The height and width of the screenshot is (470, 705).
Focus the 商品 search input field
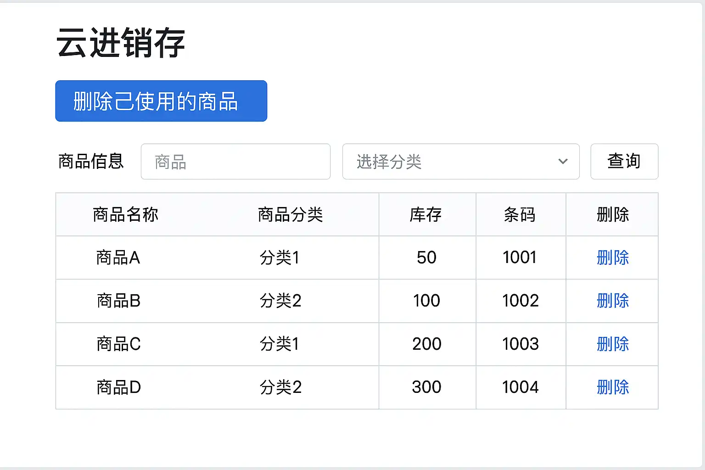tap(235, 162)
